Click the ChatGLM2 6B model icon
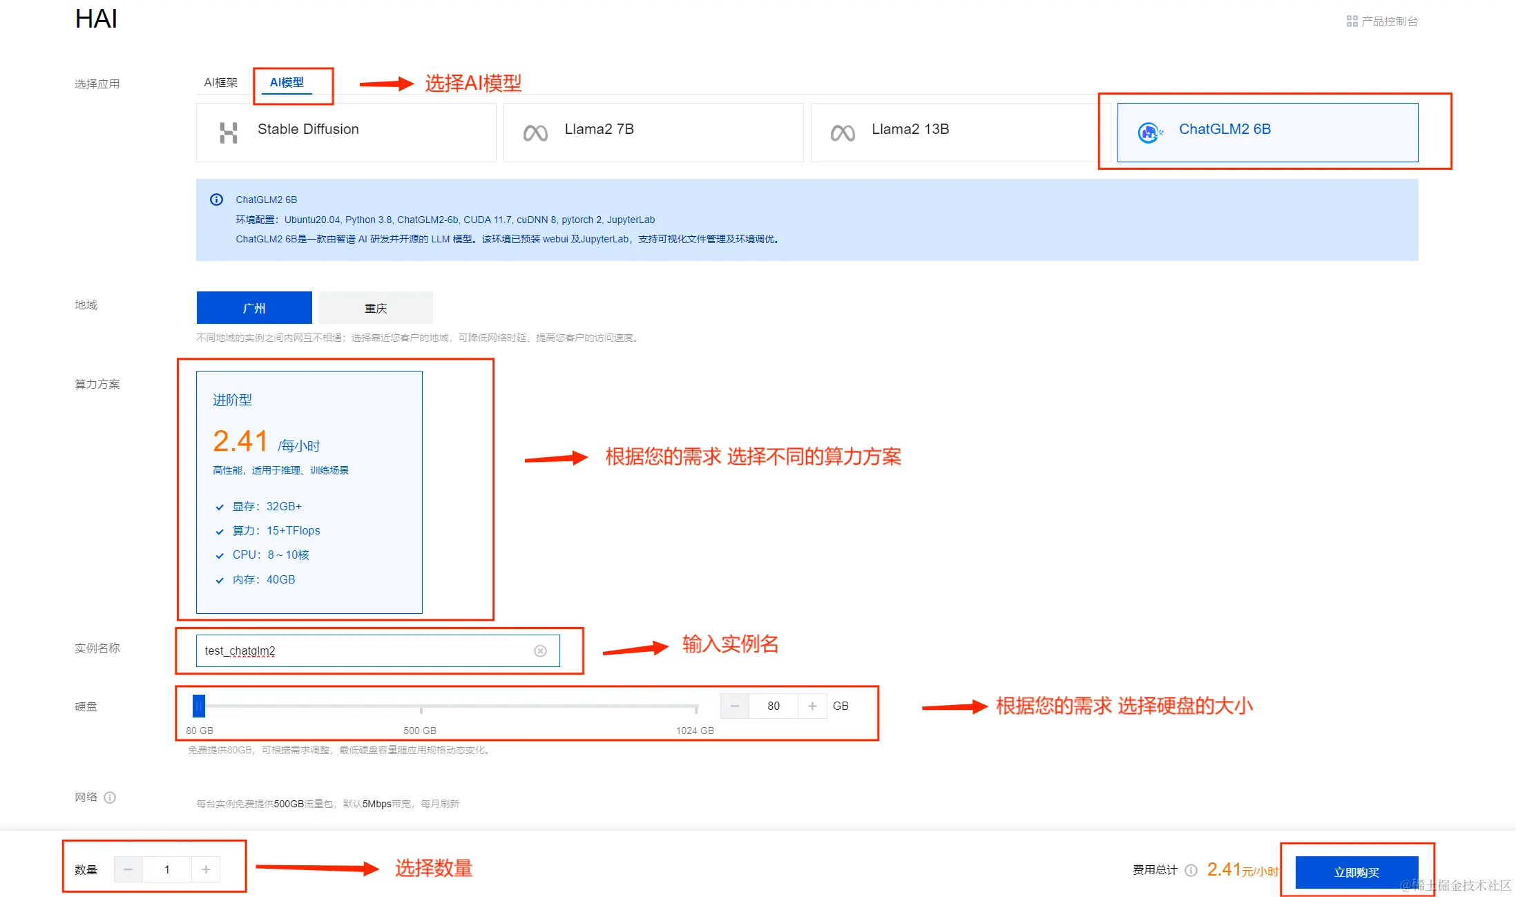Viewport: 1516px width, 897px height. coord(1149,132)
